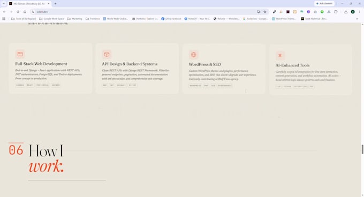Show hidden bookmarks overflow chevron
364x197 pixels.
tap(357, 19)
